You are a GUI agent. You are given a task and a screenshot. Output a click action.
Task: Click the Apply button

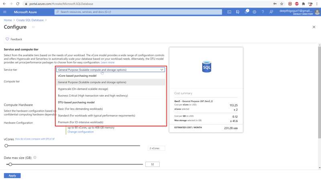tap(12, 176)
